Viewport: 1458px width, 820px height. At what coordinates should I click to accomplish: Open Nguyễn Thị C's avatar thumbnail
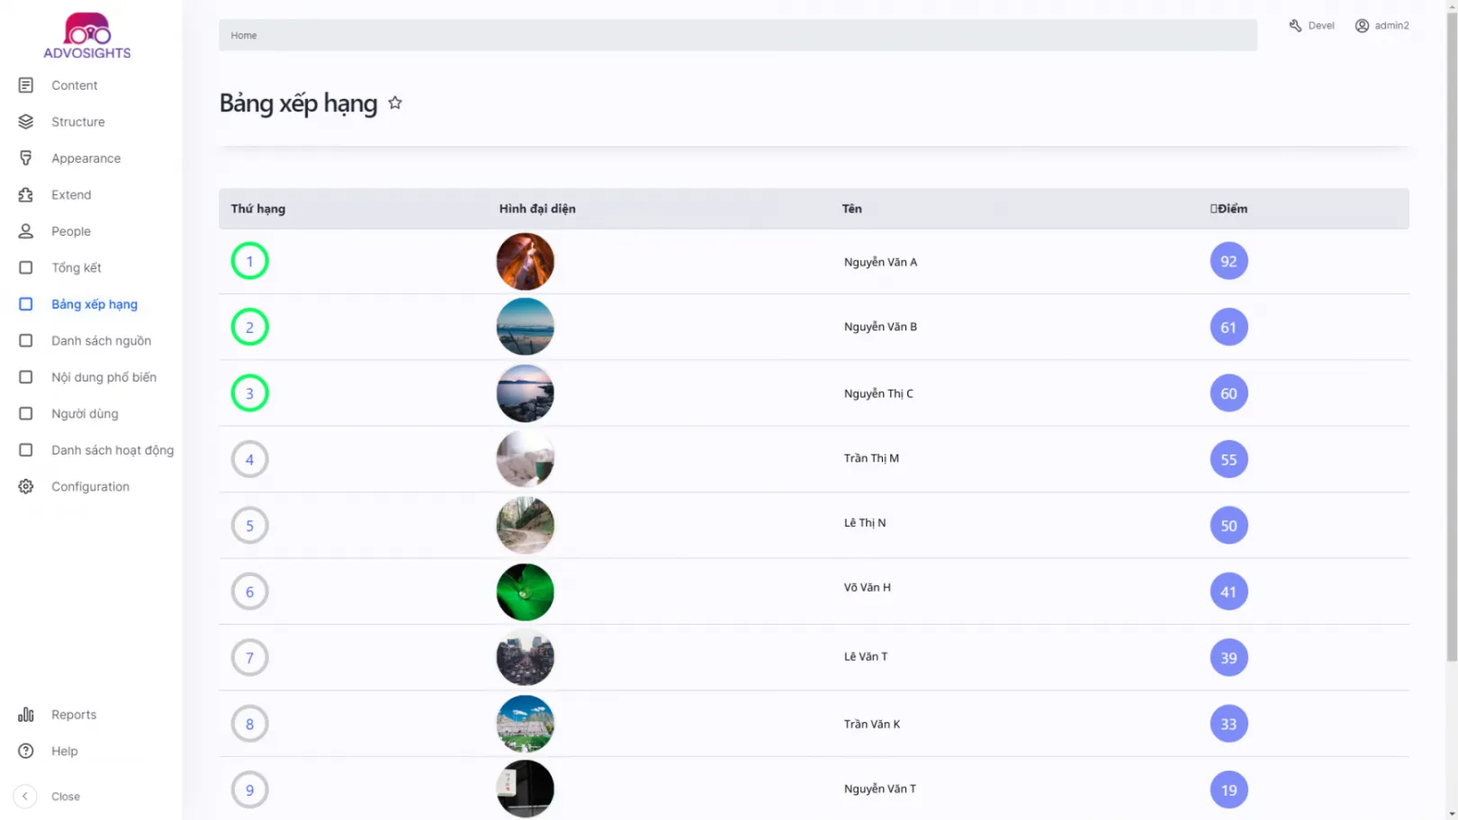tap(526, 393)
